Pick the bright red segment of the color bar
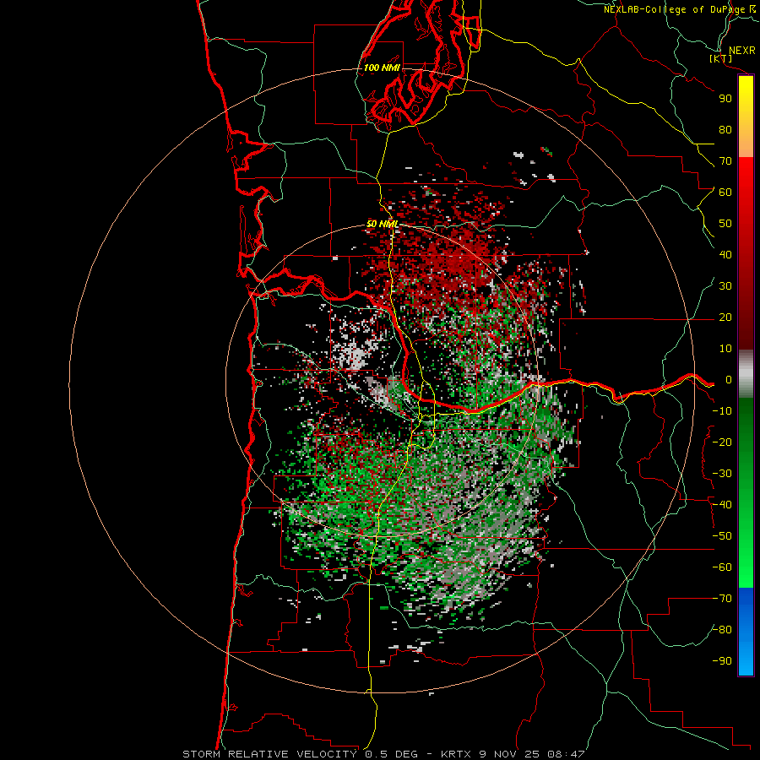760x760 pixels. 746,177
